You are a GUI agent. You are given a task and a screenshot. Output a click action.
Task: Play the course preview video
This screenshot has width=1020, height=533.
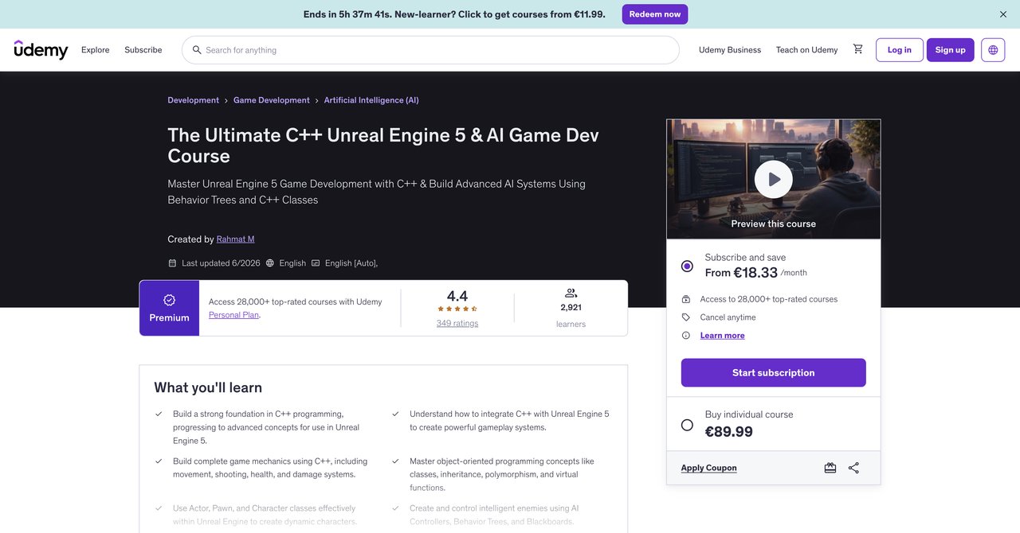click(x=774, y=180)
